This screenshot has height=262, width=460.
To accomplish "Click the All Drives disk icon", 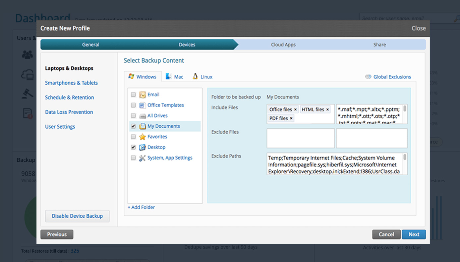I will pyautogui.click(x=143, y=116).
